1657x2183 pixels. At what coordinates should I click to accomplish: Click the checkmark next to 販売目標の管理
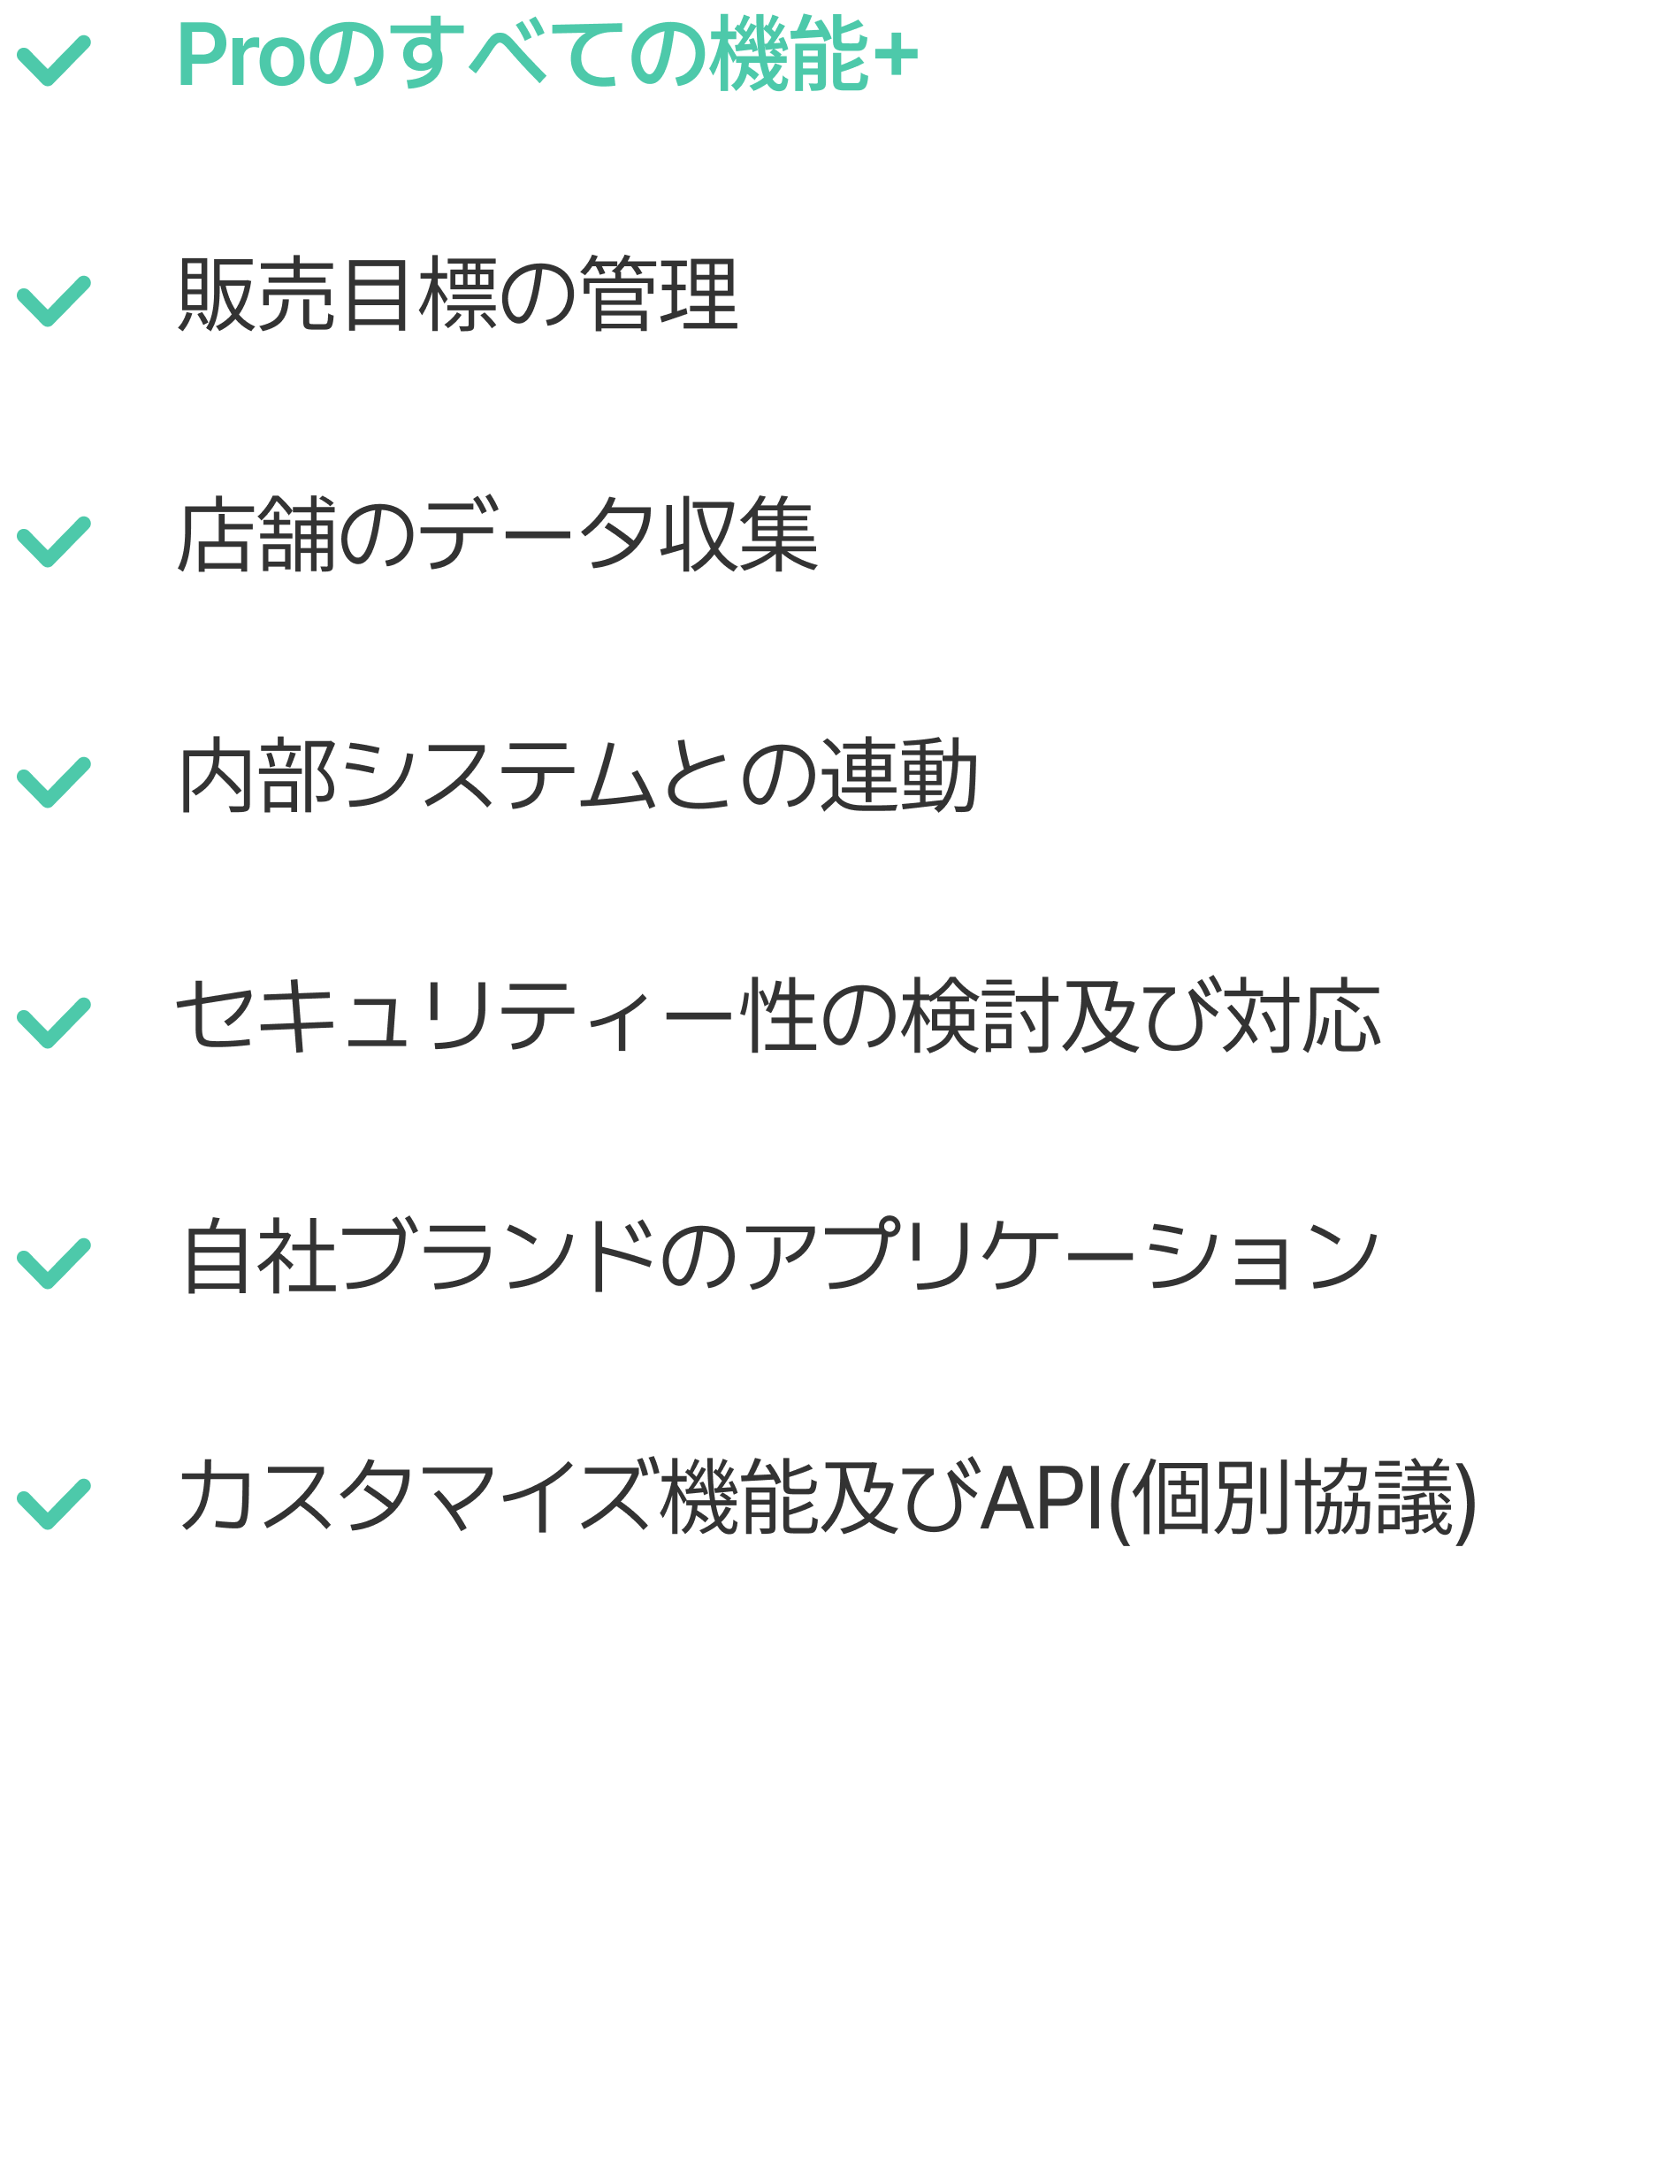54,301
